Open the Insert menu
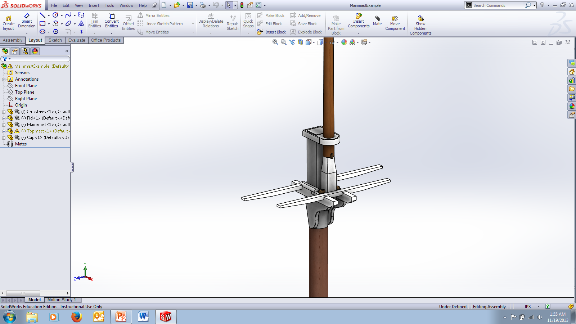The width and height of the screenshot is (576, 324). tap(94, 5)
